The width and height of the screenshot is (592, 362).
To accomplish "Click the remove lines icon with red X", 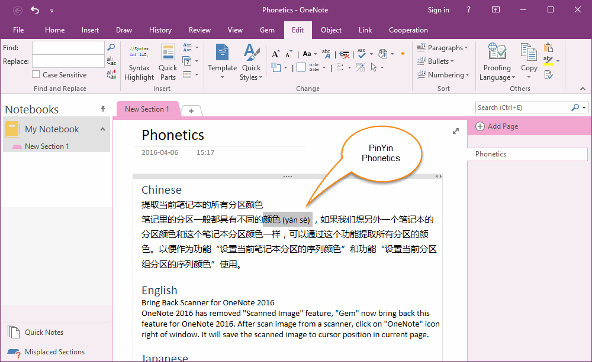I will coord(344,54).
